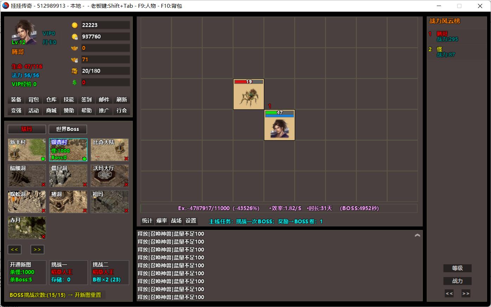Image resolution: width=491 pixels, height=307 pixels.
Task: Select the 赤月 map thumbnail
Action: (27, 228)
